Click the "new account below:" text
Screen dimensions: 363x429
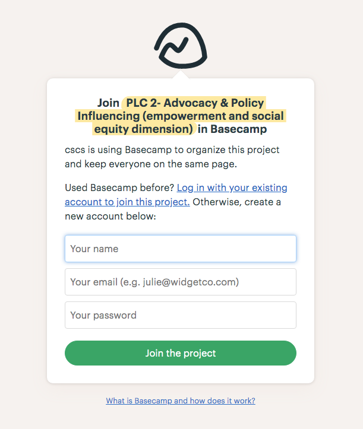coord(111,216)
